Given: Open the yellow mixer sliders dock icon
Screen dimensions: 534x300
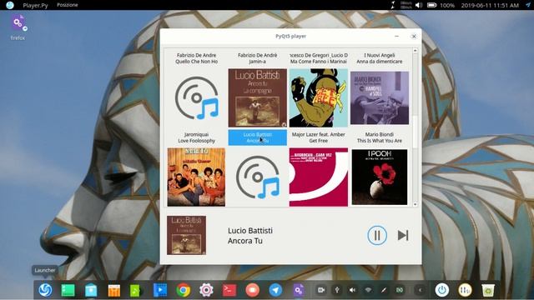Looking at the screenshot, I should (x=465, y=290).
